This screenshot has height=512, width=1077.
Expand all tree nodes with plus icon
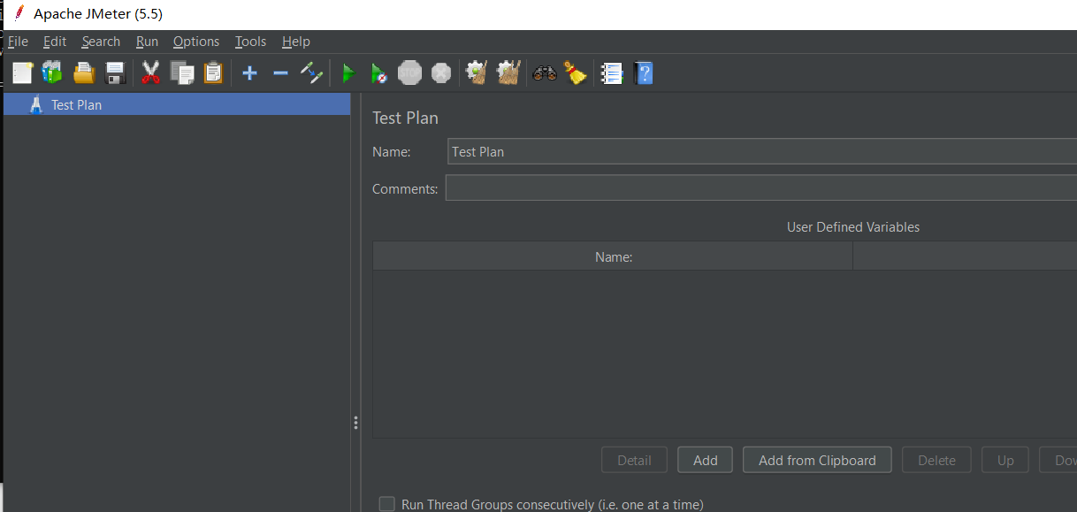249,73
